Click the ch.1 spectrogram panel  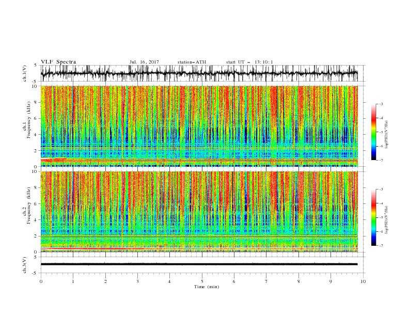199,126
